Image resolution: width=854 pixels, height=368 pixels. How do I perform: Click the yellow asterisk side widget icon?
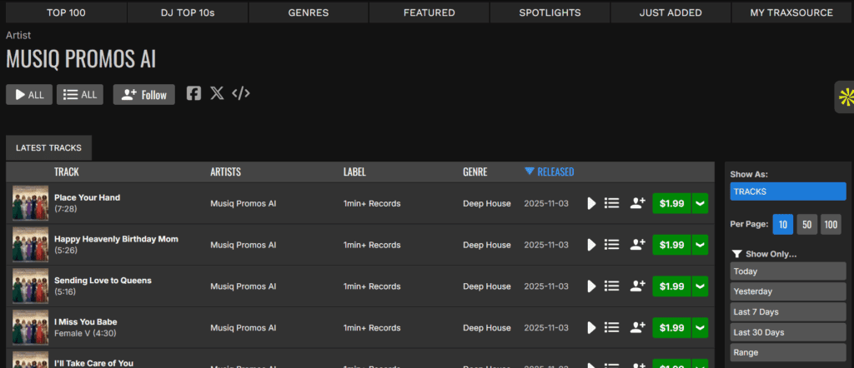tap(844, 97)
